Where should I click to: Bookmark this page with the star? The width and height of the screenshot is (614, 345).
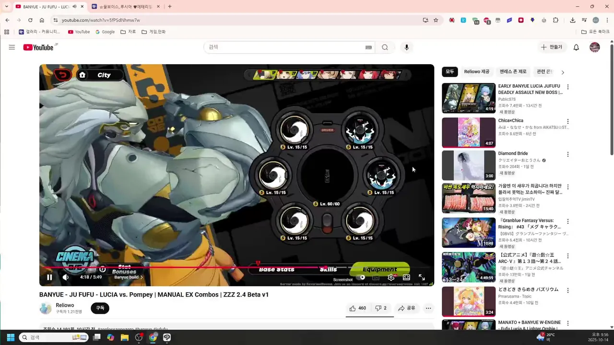pyautogui.click(x=436, y=20)
